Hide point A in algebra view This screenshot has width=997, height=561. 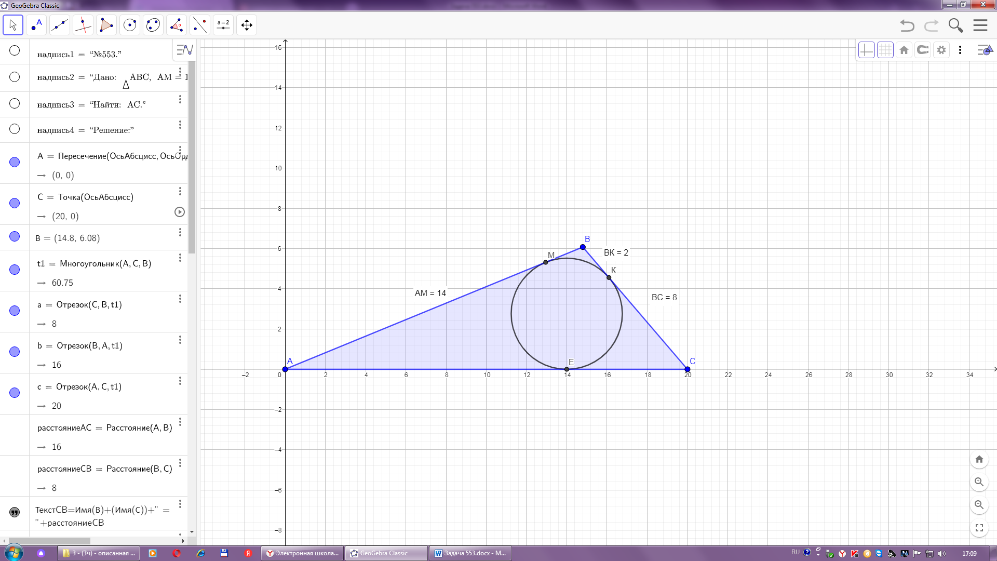click(15, 162)
